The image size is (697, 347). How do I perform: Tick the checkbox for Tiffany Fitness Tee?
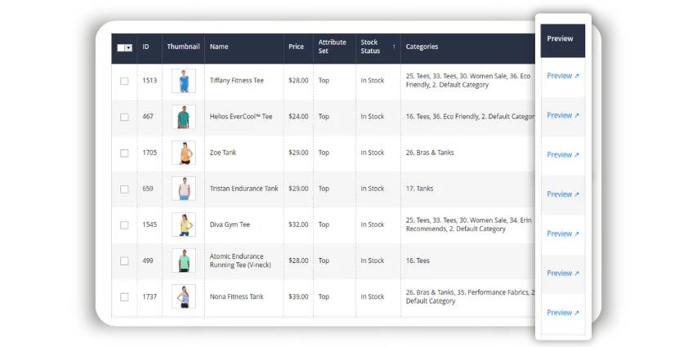pos(124,82)
